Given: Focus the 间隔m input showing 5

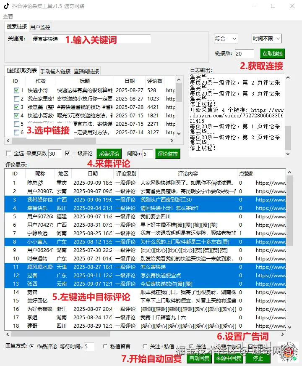Looking at the screenshot, I should point(148,154).
